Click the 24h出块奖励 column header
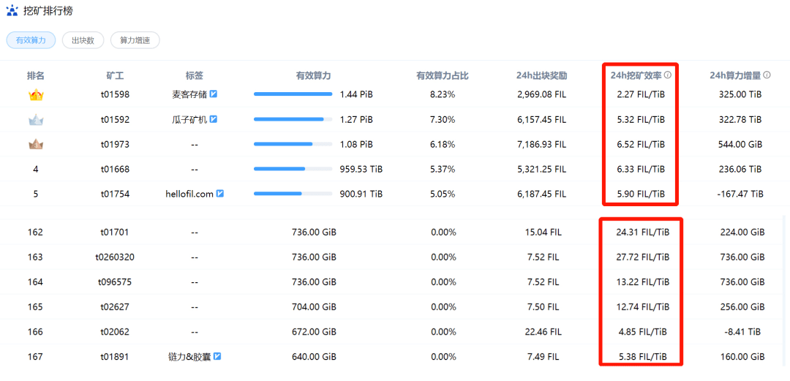 [x=541, y=75]
